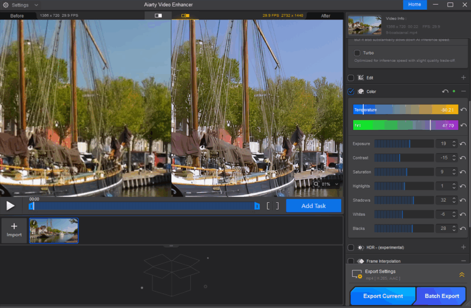Screen dimensions: 471x308
Task: Expand the Edit section
Action: click(x=463, y=78)
